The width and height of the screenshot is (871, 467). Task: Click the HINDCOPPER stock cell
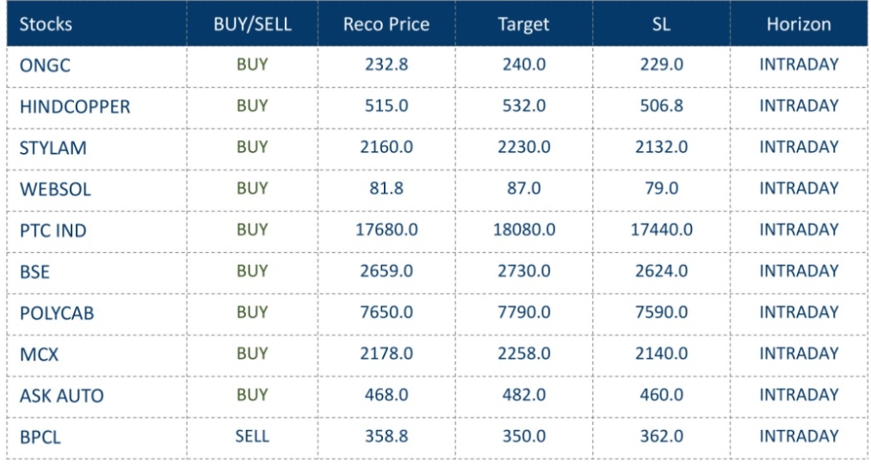click(x=75, y=107)
